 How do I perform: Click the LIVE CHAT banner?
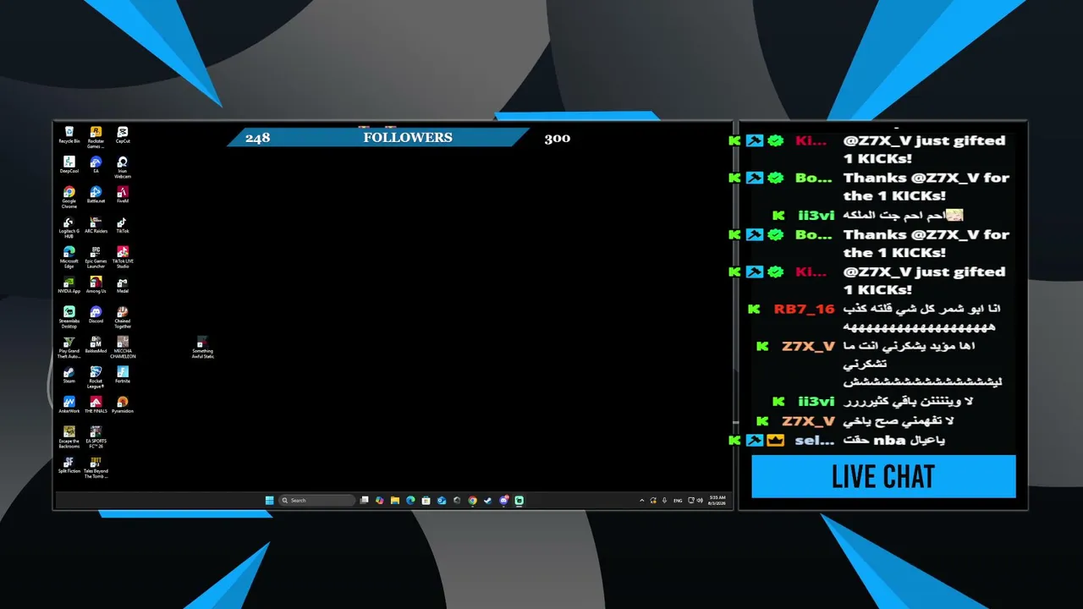point(883,476)
